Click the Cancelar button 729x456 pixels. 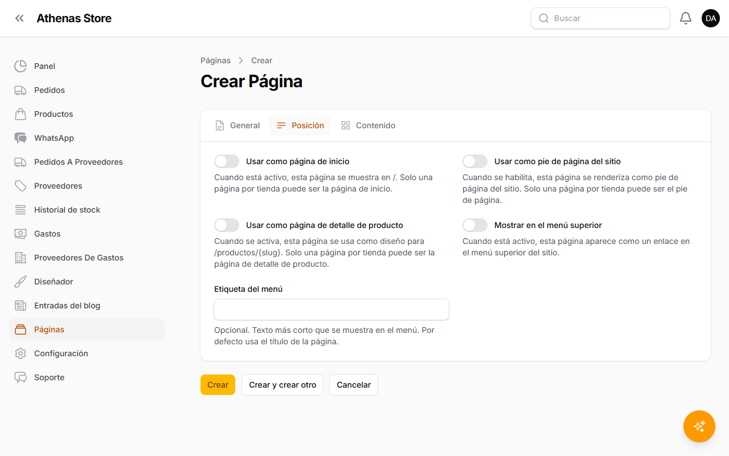[354, 385]
